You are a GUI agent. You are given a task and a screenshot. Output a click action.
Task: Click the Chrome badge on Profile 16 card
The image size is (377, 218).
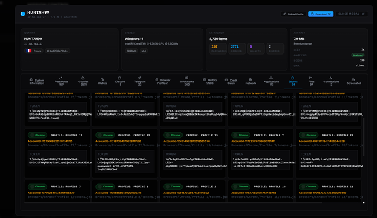point(309,187)
